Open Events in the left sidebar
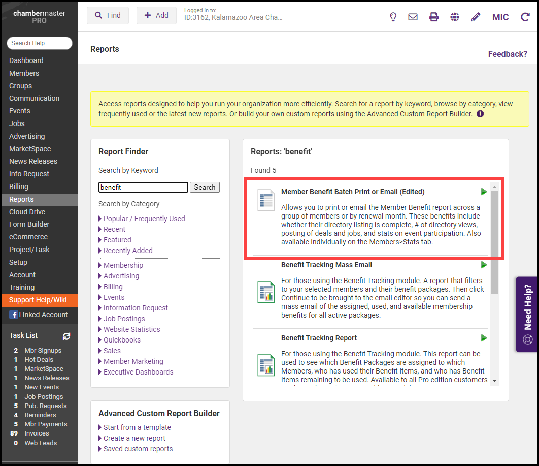Screen dimensions: 539x466 click(x=20, y=111)
